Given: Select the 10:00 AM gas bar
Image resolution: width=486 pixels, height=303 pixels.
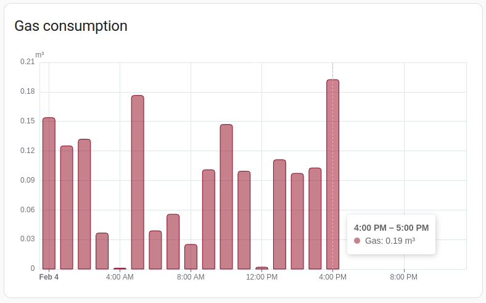Looking at the screenshot, I should point(226,197).
